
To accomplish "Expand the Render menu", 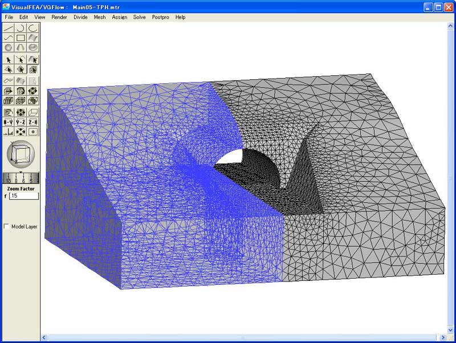I will pyautogui.click(x=59, y=17).
